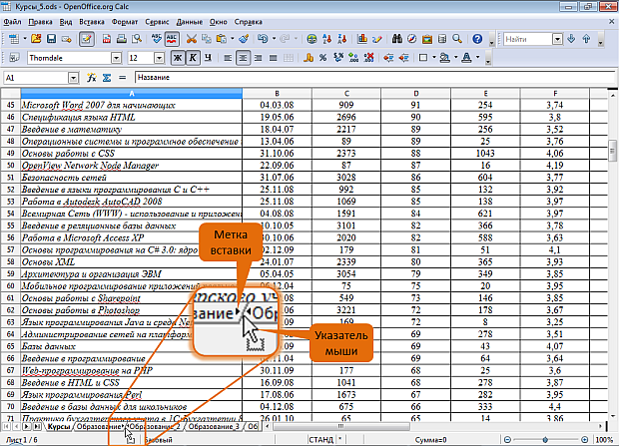Click the СТАНД selection mode in status bar

point(322,439)
